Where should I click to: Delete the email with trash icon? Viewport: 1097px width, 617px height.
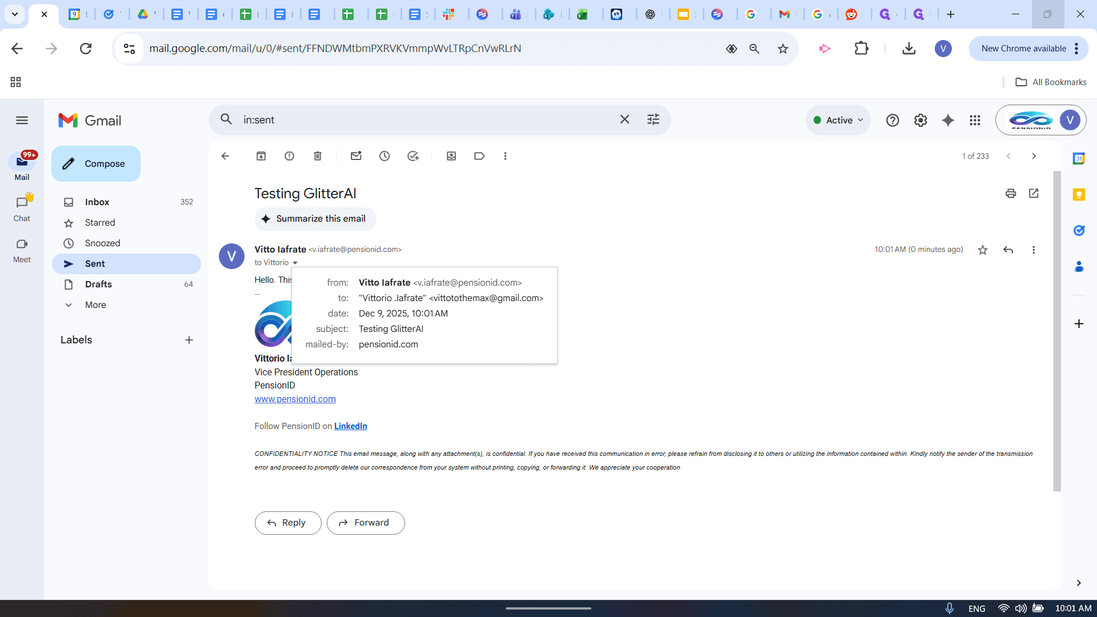click(318, 156)
